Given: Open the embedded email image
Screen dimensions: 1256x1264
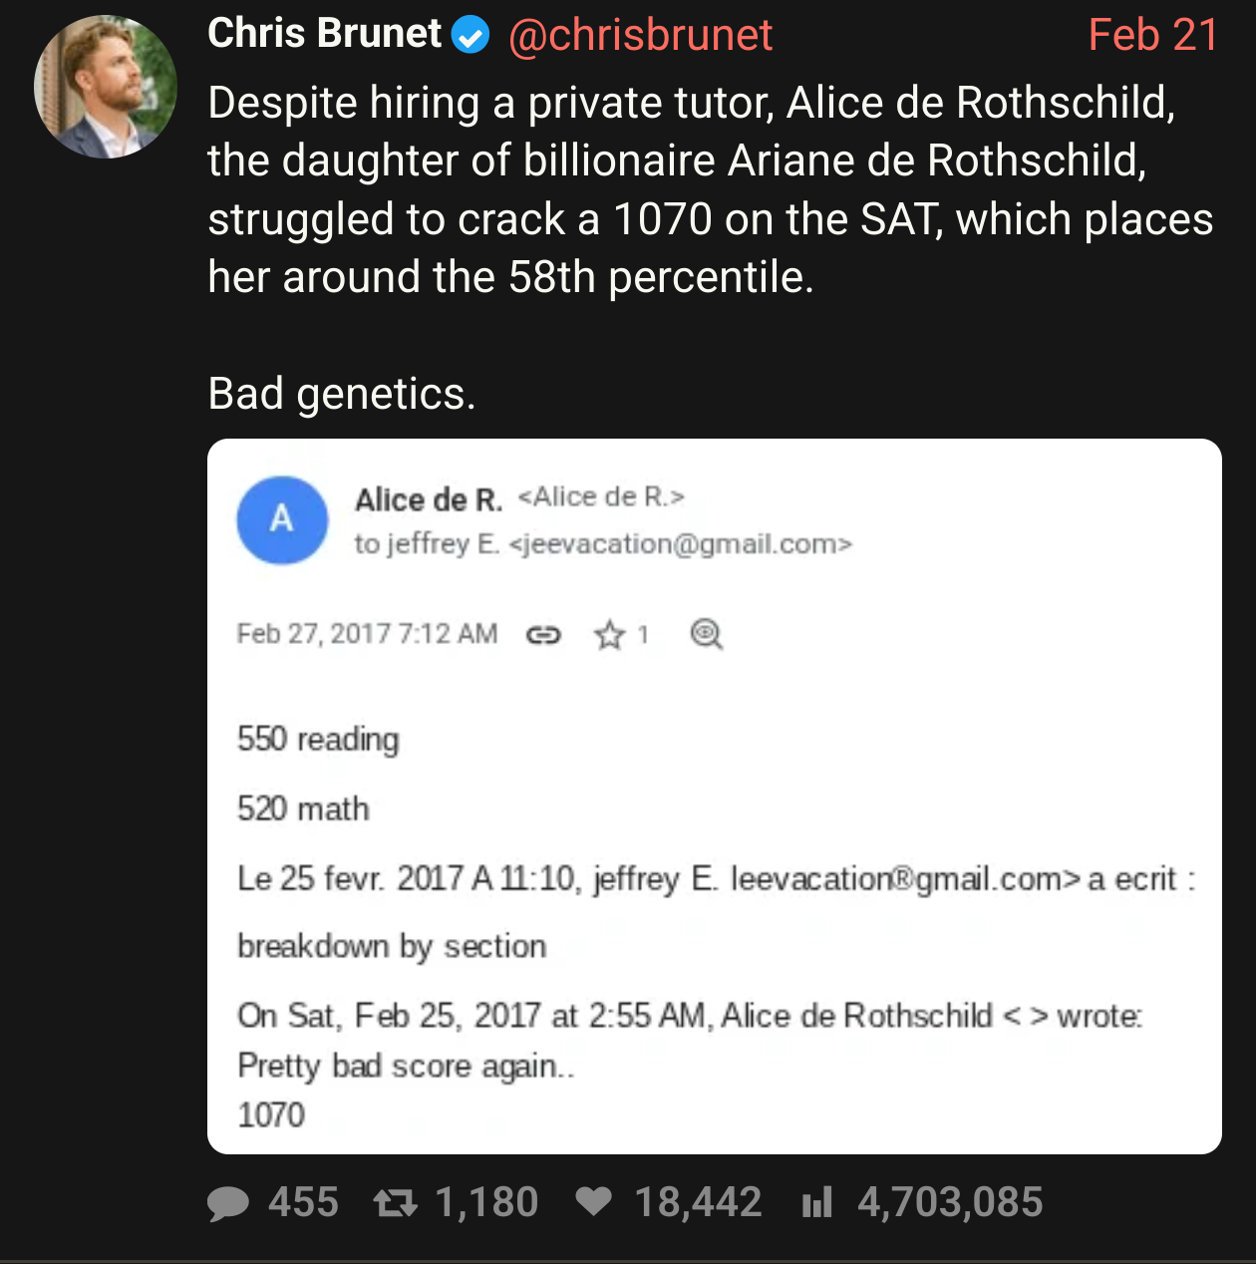Looking at the screenshot, I should click(x=715, y=796).
